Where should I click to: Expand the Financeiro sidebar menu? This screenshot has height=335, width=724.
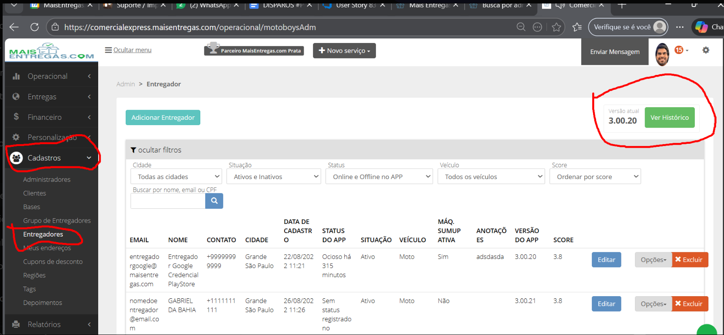tap(51, 117)
